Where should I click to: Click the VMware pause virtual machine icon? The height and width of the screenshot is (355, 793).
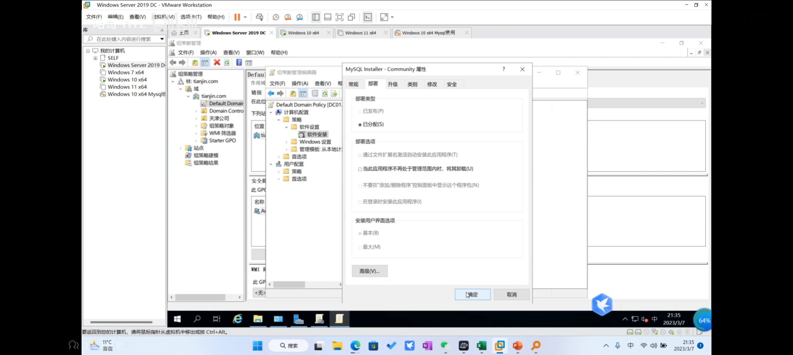click(237, 17)
